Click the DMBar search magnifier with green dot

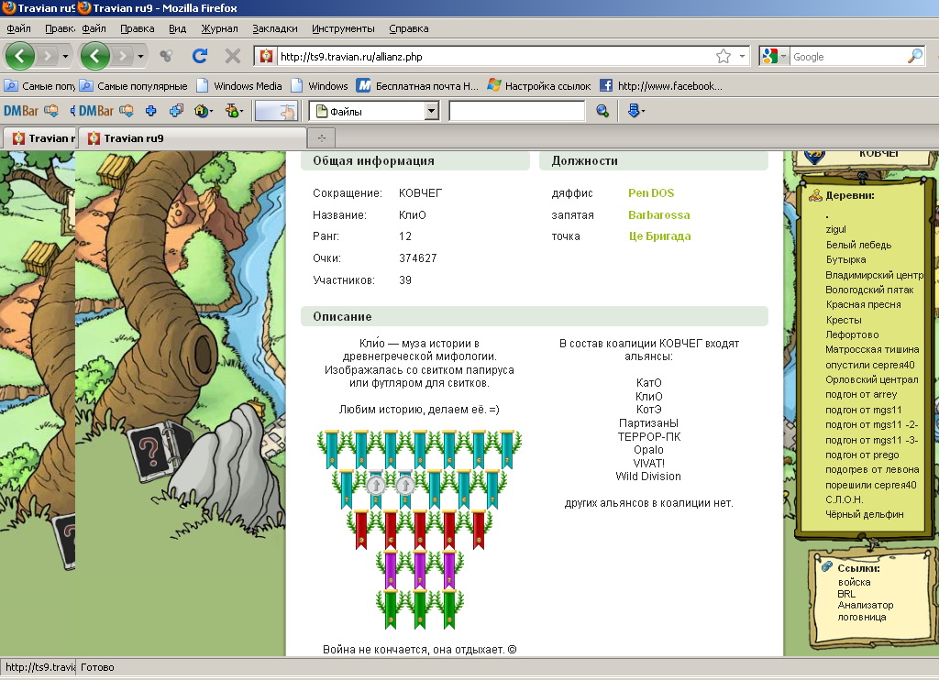coord(602,111)
